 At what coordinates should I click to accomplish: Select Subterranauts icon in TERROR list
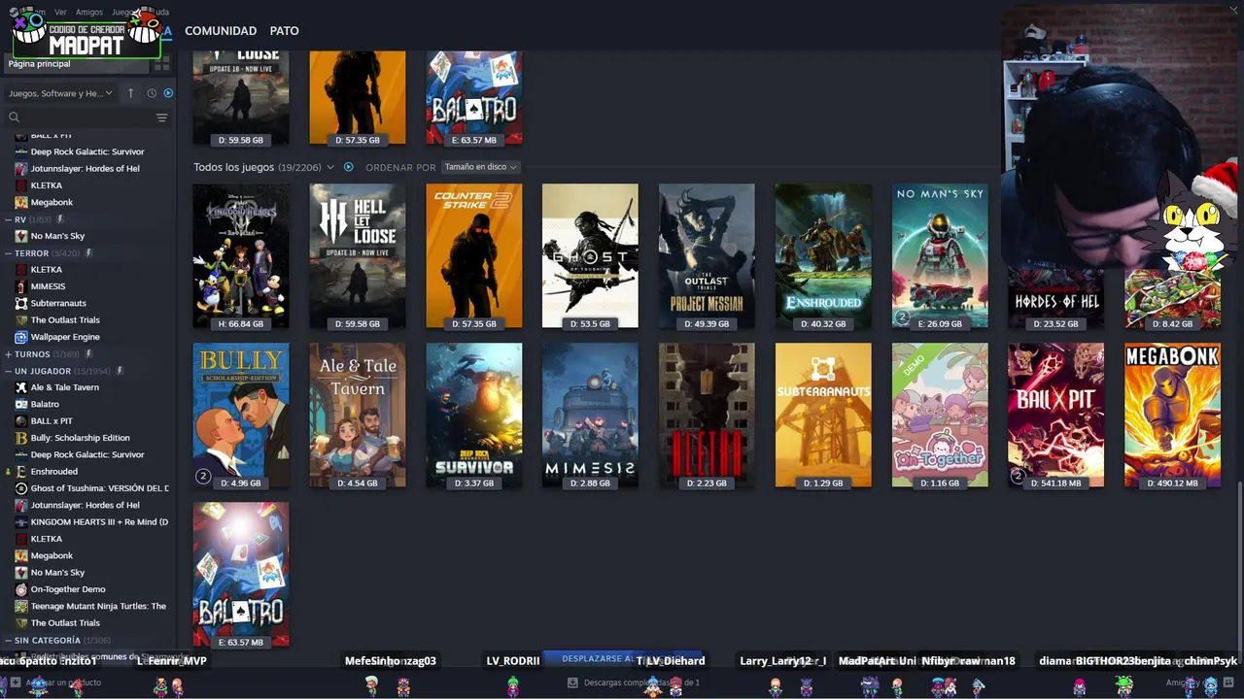point(21,303)
